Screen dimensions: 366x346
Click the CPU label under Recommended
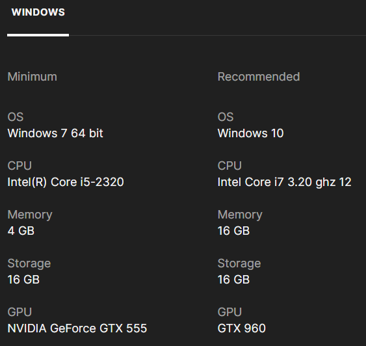[229, 166]
